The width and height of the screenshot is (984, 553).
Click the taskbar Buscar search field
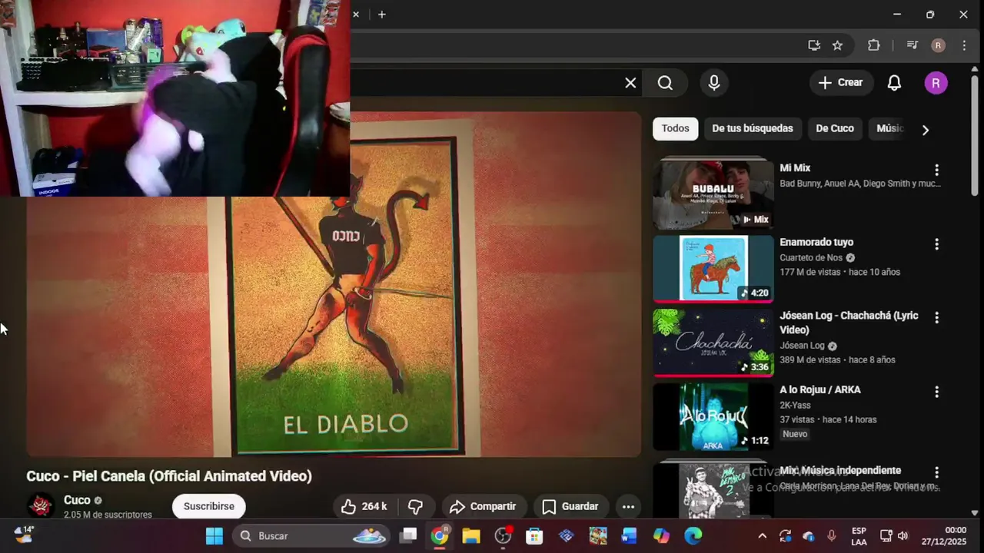pos(312,536)
